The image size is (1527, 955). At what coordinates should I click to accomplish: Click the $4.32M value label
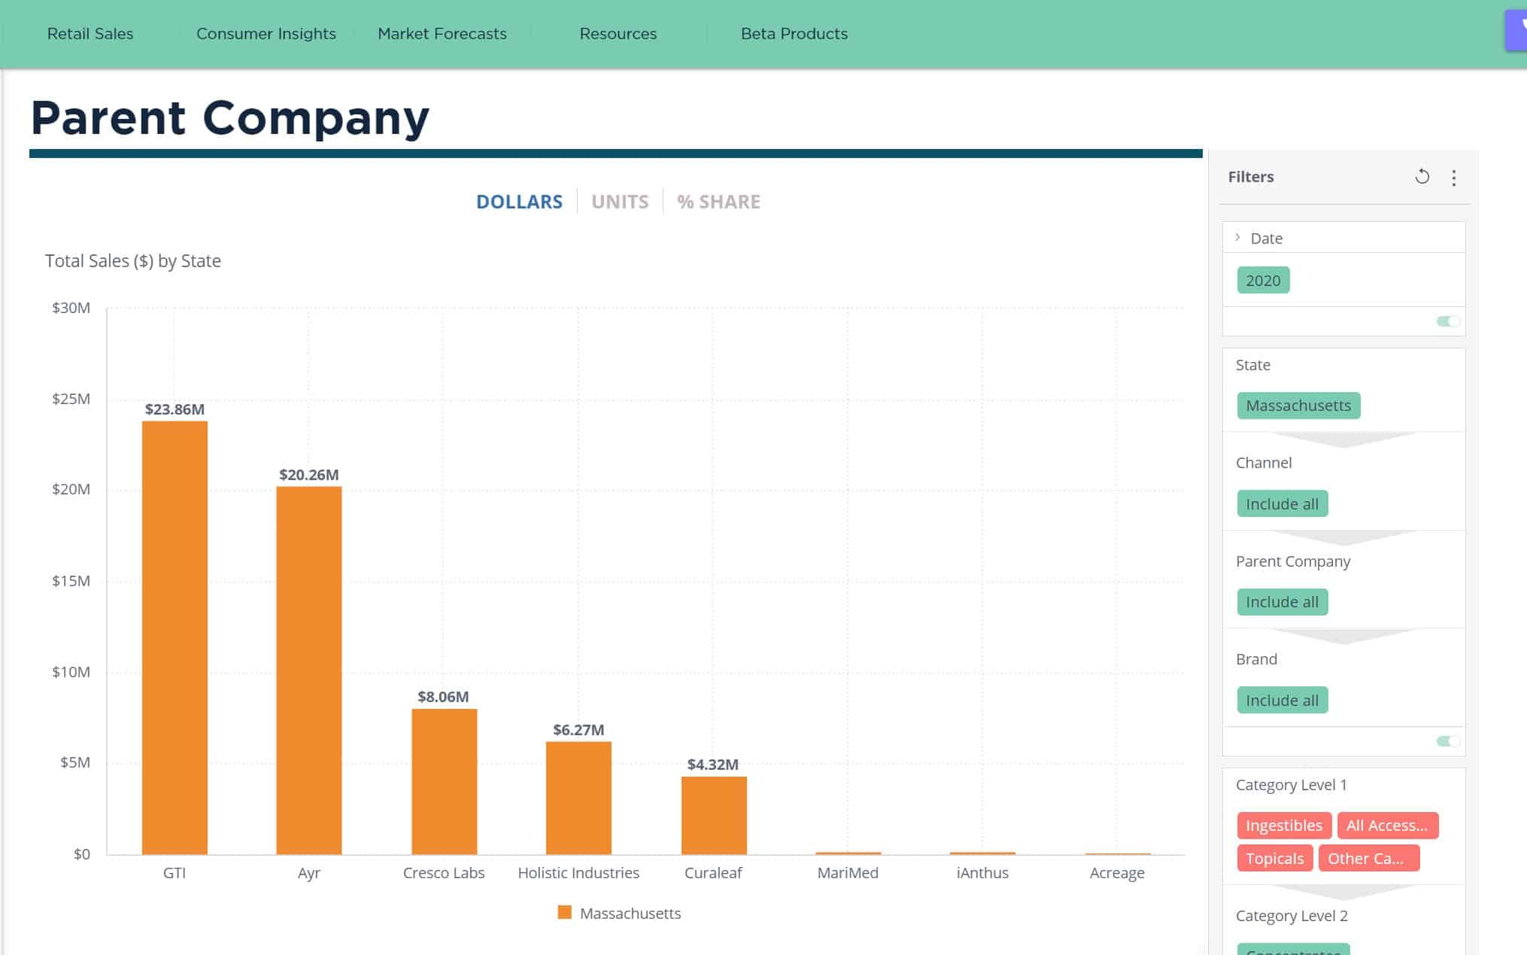713,765
